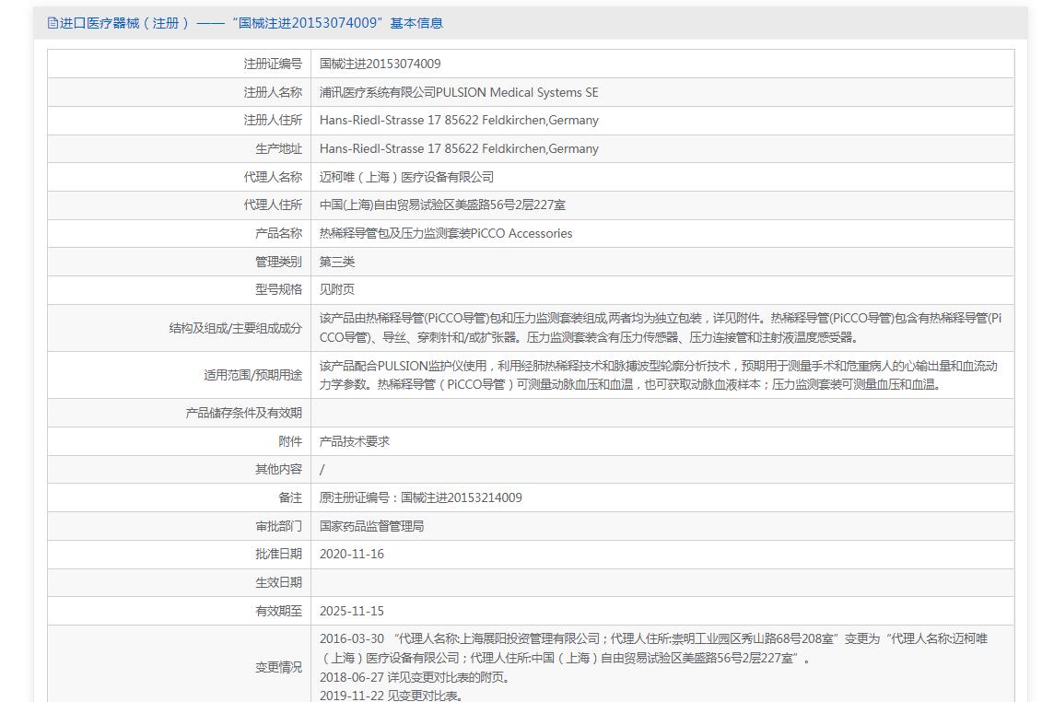Click the product name PiCCO Accessories
Screen dimensions: 1042x702
pyautogui.click(x=445, y=233)
